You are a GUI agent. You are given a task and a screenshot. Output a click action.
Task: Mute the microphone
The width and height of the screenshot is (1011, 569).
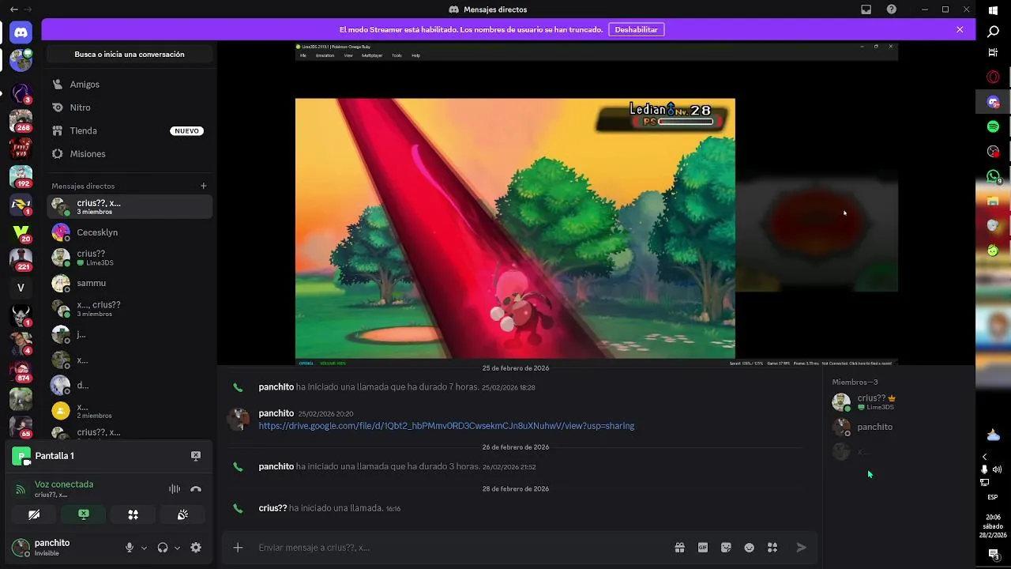click(x=130, y=548)
